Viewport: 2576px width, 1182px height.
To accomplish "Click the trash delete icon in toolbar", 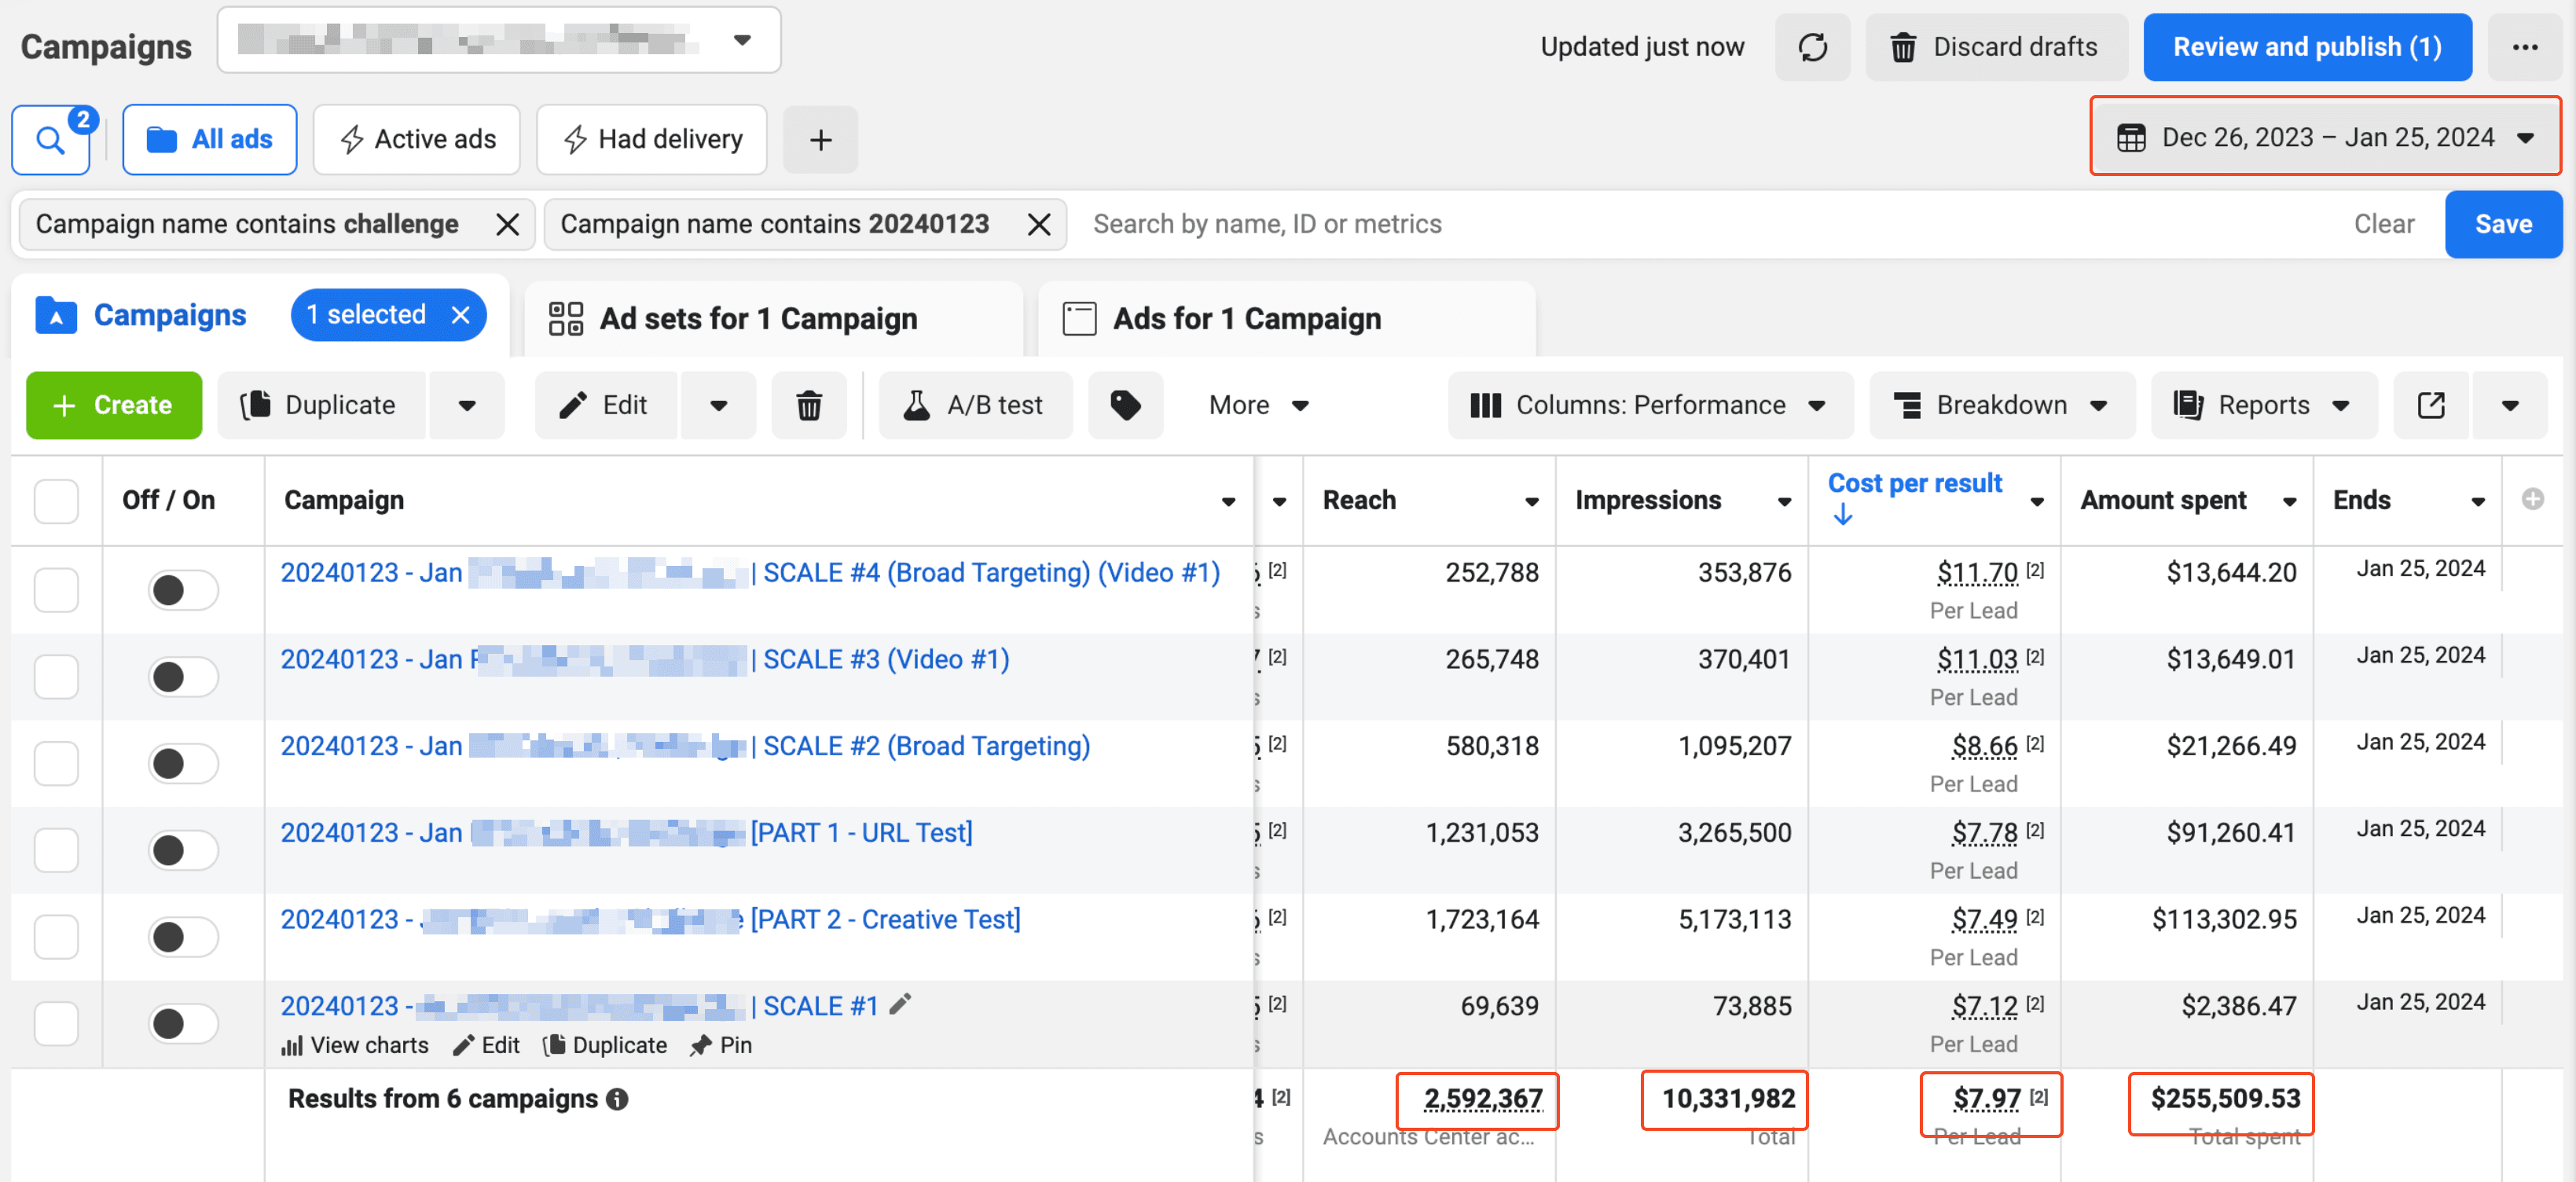I will pos(809,405).
